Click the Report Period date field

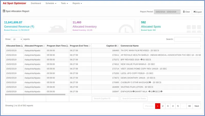coord(167,12)
